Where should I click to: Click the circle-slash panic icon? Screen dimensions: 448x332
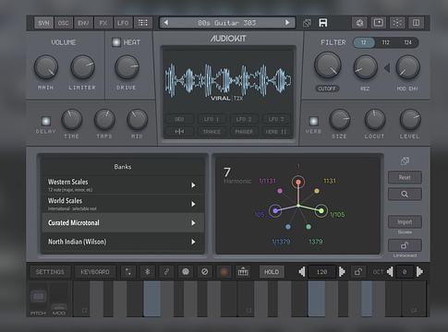click(205, 272)
